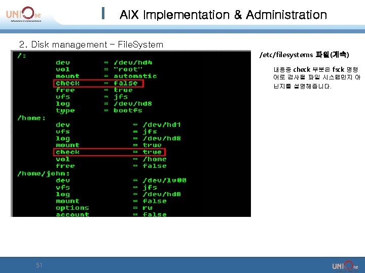365x273 pixels.
Task: Click the '/dev/hd1' device value
Action: (162, 125)
